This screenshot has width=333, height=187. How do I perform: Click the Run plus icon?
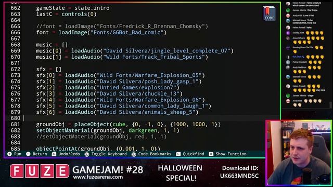[9, 154]
